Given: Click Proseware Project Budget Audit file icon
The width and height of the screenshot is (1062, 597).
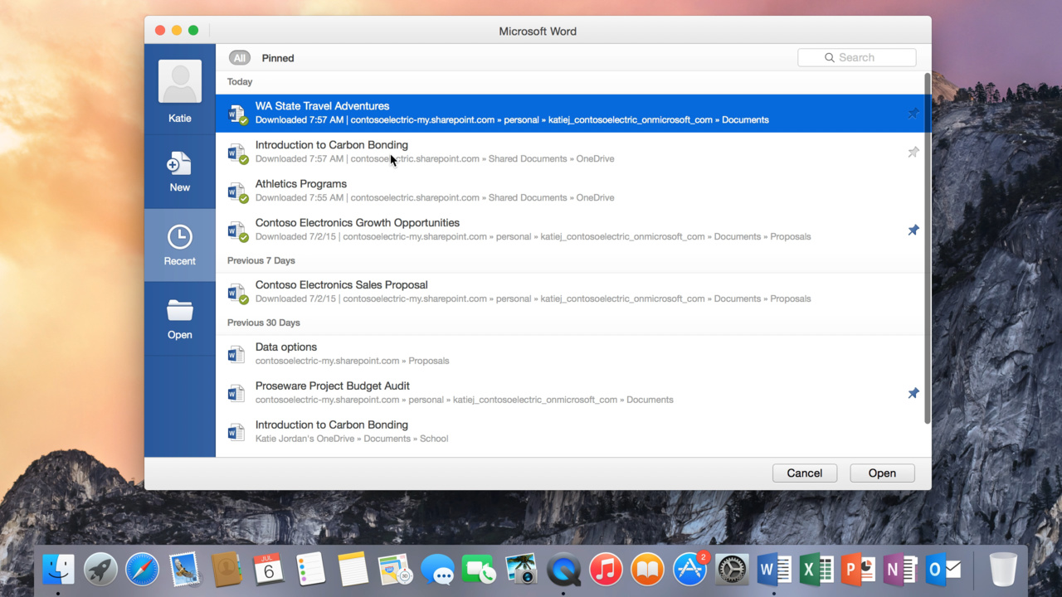Looking at the screenshot, I should 236,393.
